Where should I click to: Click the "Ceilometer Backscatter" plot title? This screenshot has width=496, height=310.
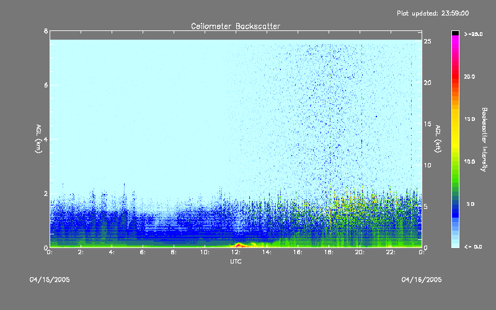(x=236, y=26)
